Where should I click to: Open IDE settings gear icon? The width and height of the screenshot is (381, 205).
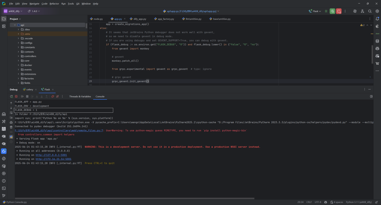coord(377,11)
